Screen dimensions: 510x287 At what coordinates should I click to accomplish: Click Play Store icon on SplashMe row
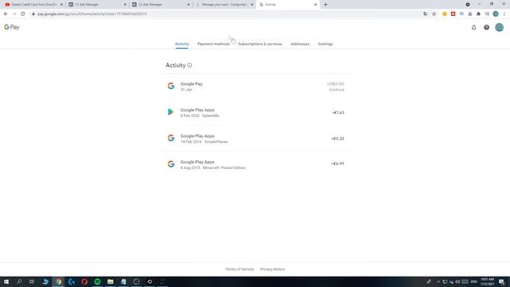tap(171, 112)
